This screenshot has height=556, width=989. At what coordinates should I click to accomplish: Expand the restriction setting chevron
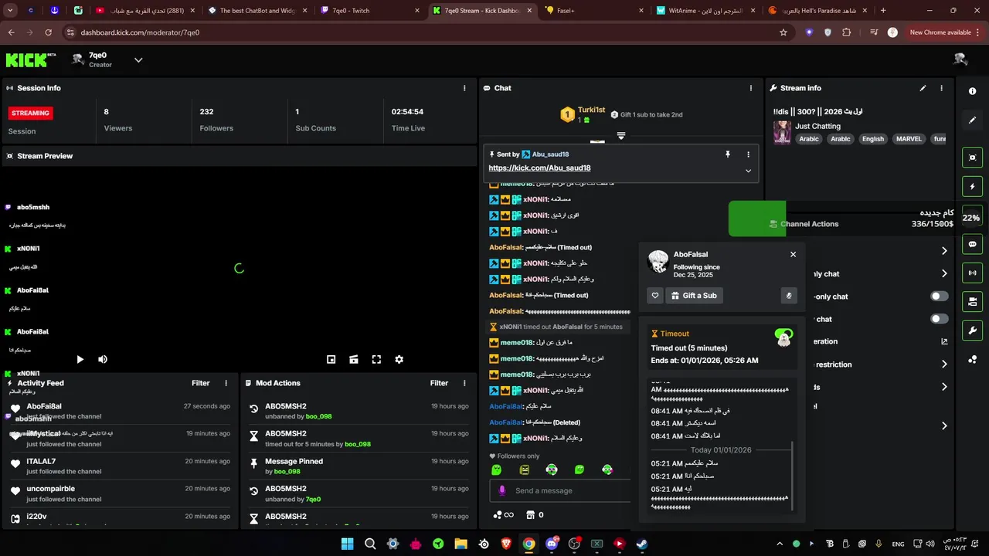pos(944,364)
